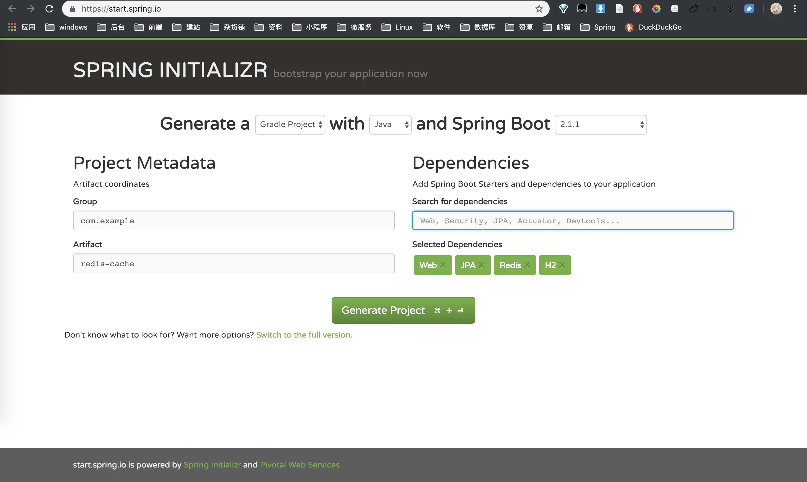
Task: Remove the Redis dependency tag
Action: click(527, 265)
